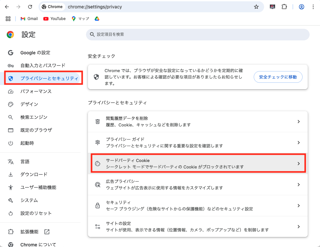The image size is (320, 247).
Task: Bookmark this page with the star icon
Action: point(256,7)
